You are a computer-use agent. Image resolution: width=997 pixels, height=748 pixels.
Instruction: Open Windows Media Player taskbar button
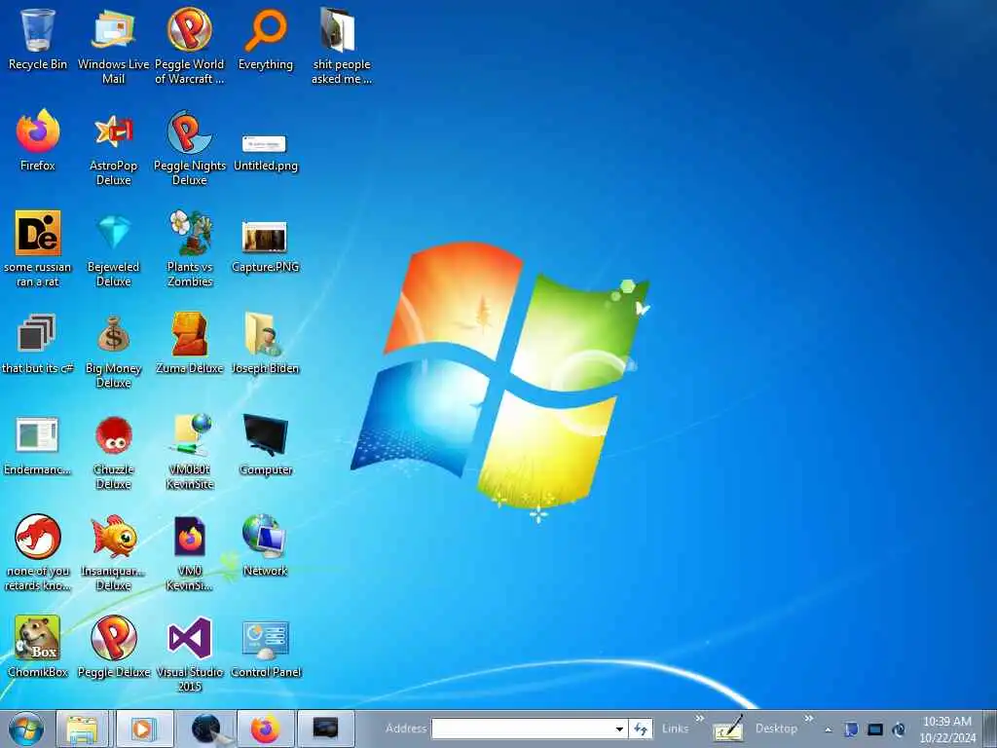click(144, 729)
